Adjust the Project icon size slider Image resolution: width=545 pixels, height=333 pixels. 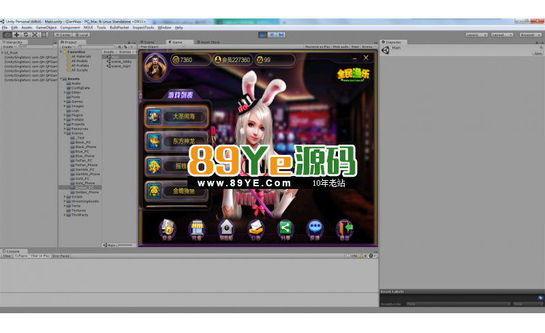tap(125, 245)
